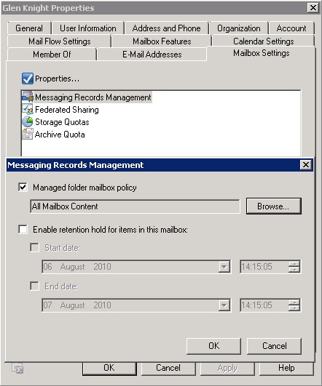The height and width of the screenshot is (386, 322).
Task: Open the E-Mail Addresses tab
Action: point(152,55)
